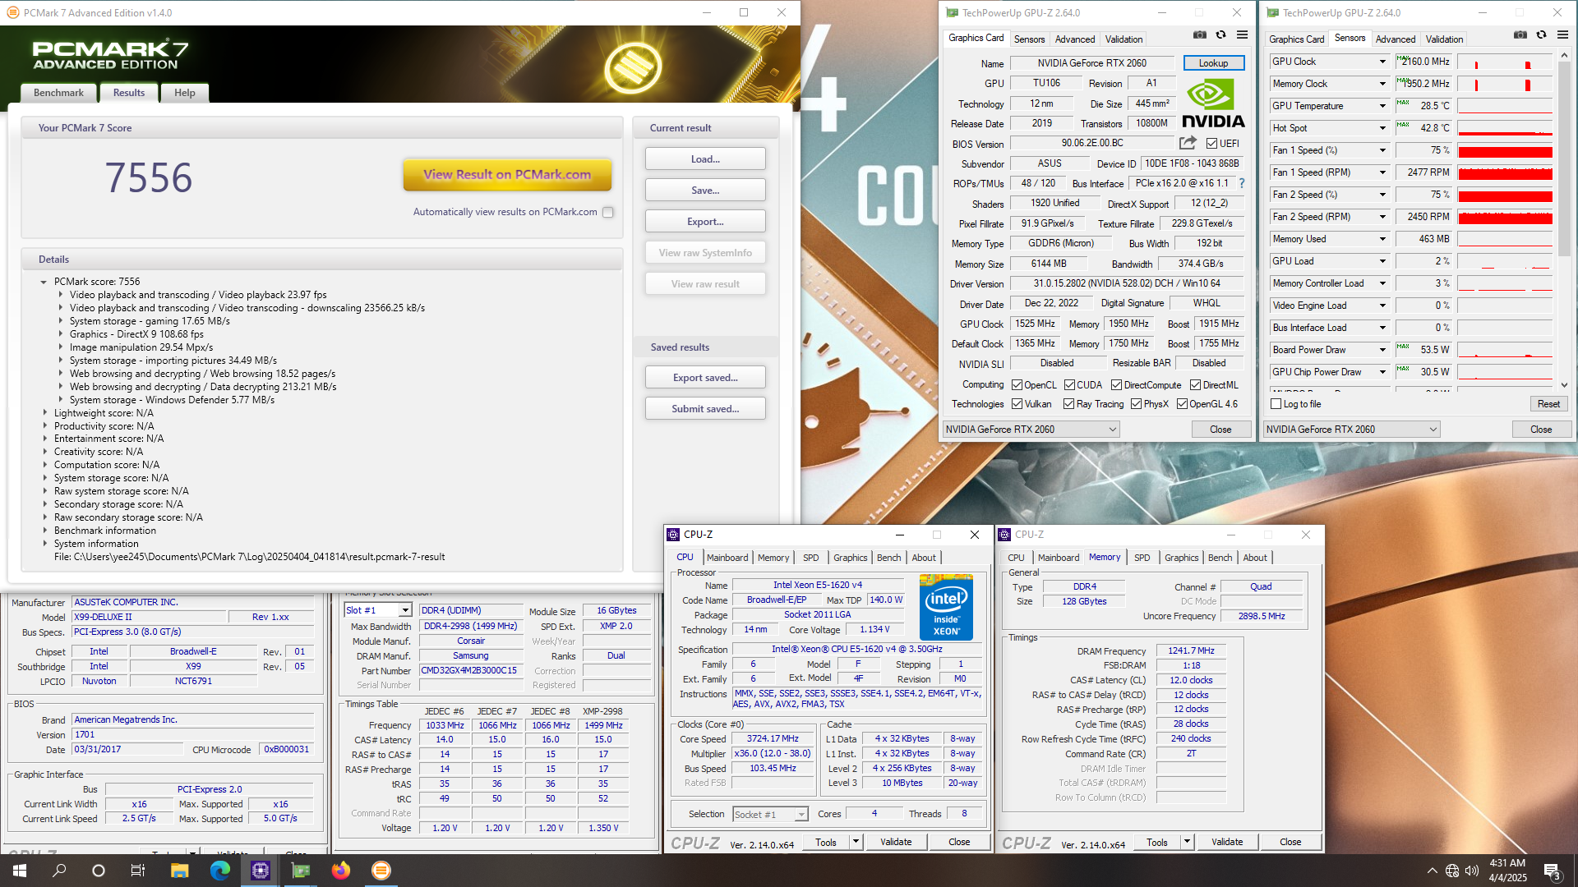Toggle the UEFI checkbox in GPU-Z
Screen dimensions: 1578x887
[1211, 144]
